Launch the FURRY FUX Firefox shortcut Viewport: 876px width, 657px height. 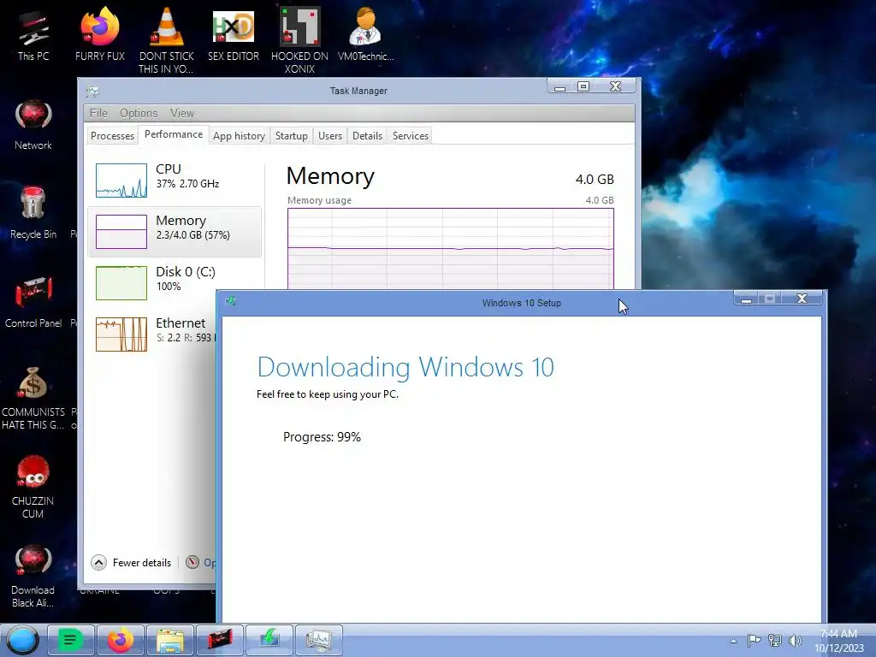click(99, 34)
